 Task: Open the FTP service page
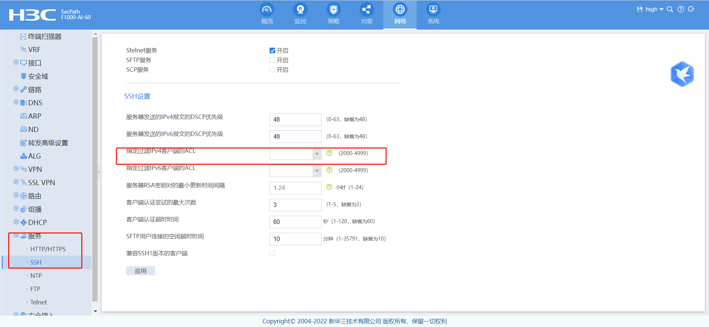pyautogui.click(x=35, y=289)
